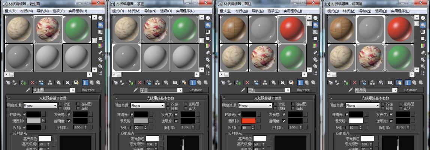
Task: Click the eyedropper beside the 救生圈 material name
Action: point(28,90)
